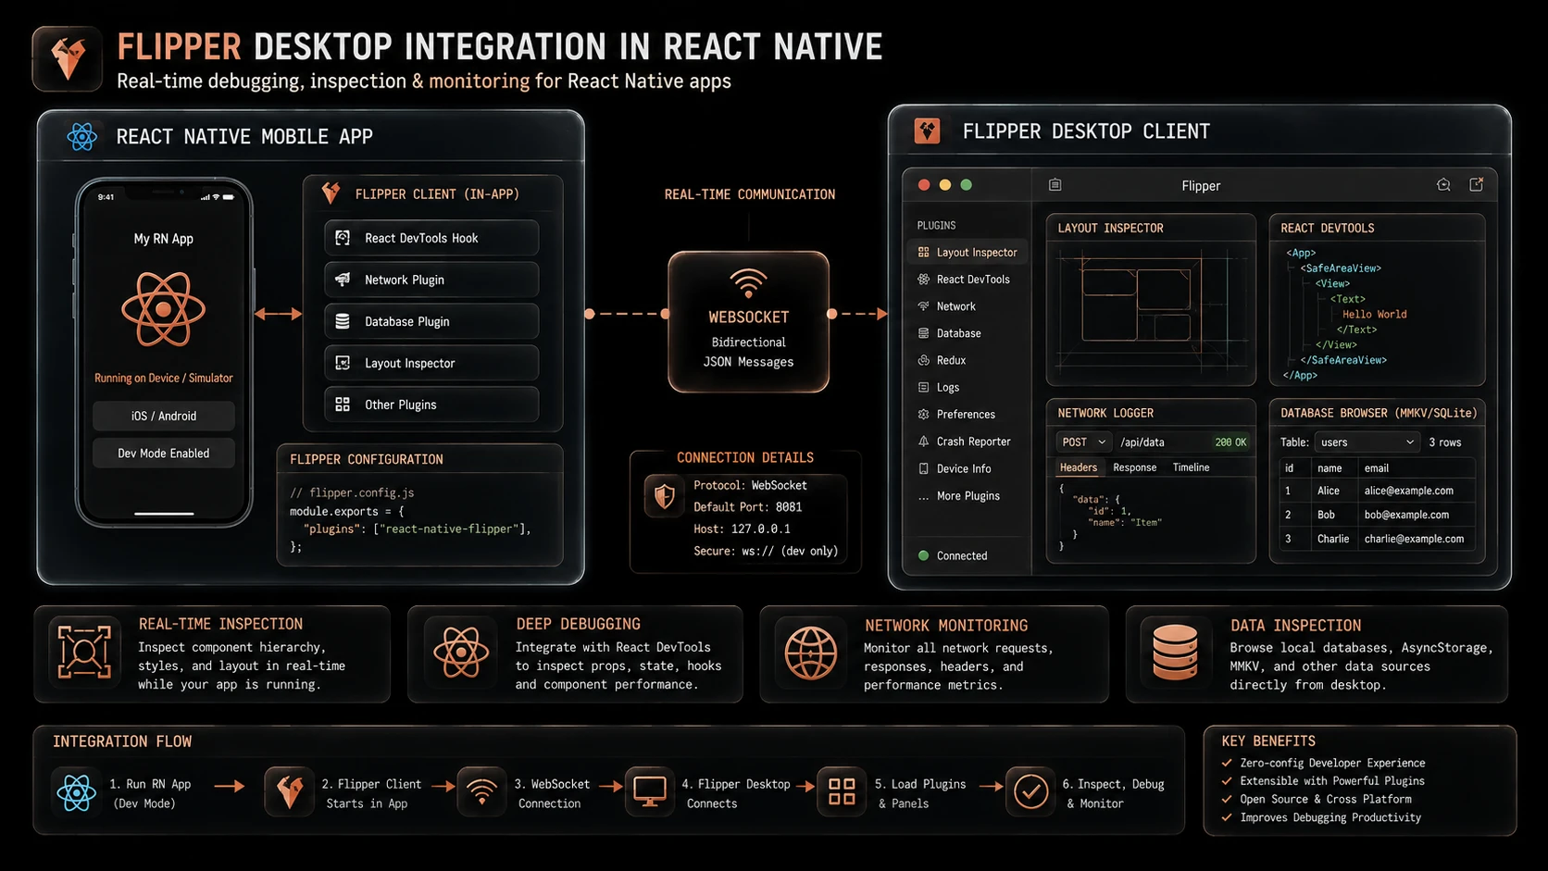The width and height of the screenshot is (1548, 871).
Task: Click the Zero-config Developer Experience checkmark
Action: tap(1227, 763)
